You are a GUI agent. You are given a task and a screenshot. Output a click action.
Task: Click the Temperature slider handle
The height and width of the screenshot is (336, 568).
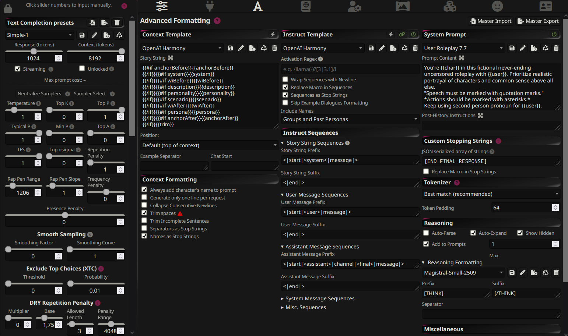(14, 110)
